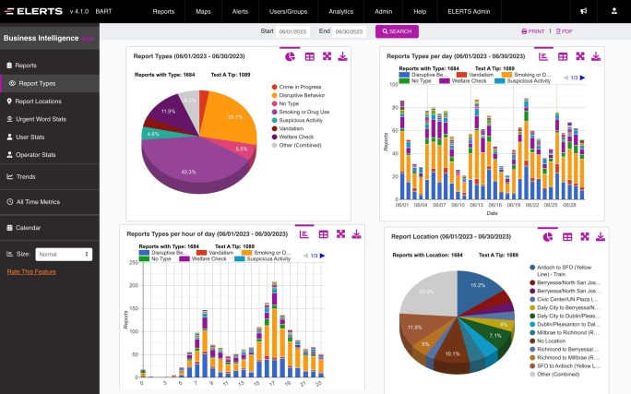Advance per-hour chart legend to next page
631x394 pixels.
[x=323, y=256]
